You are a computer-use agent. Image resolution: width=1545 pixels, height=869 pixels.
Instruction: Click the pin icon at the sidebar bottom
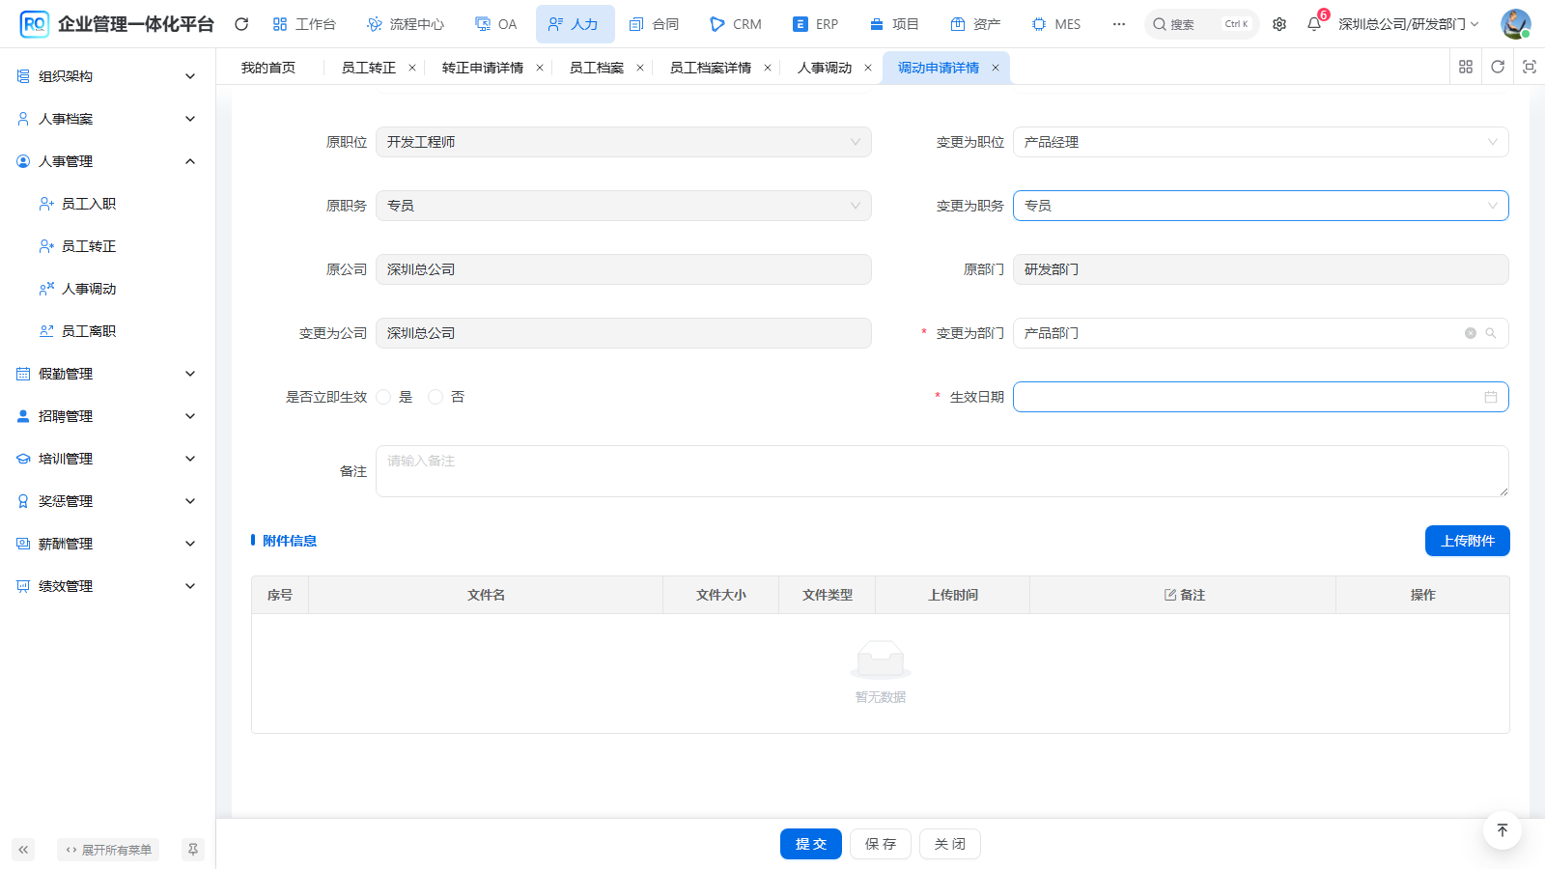[x=193, y=850]
